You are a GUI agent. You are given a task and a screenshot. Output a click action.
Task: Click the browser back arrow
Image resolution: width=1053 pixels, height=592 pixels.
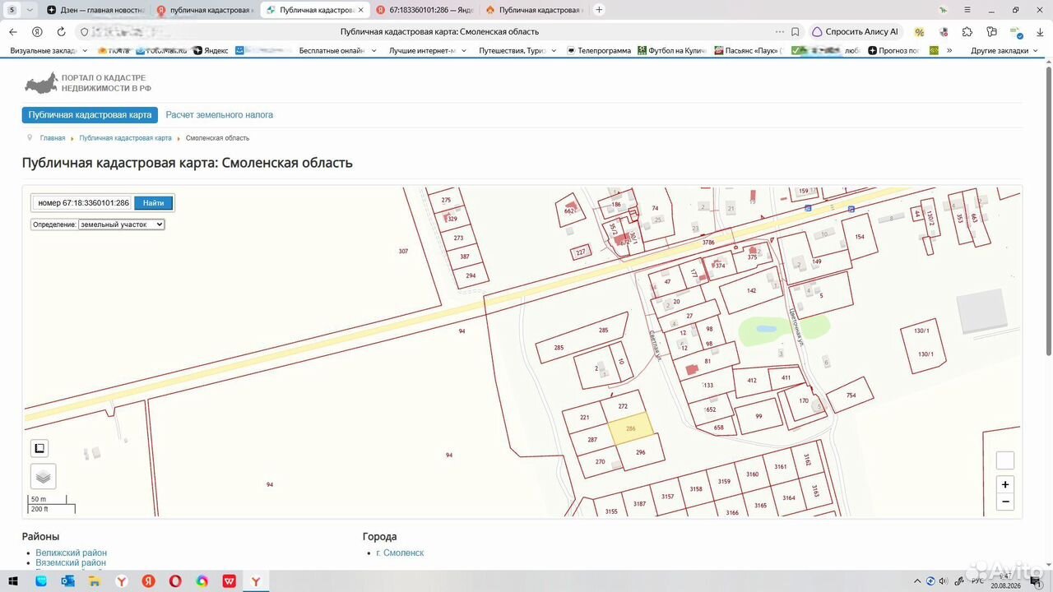click(12, 32)
